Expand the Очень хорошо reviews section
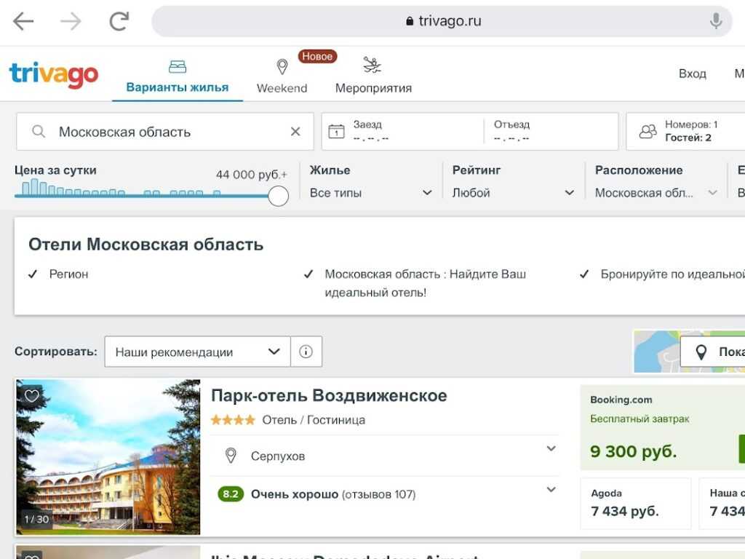 click(x=551, y=490)
